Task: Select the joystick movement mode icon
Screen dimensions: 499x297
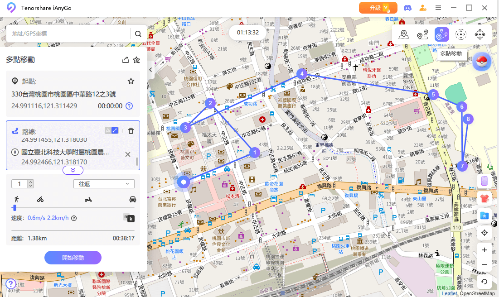Action: [461, 34]
